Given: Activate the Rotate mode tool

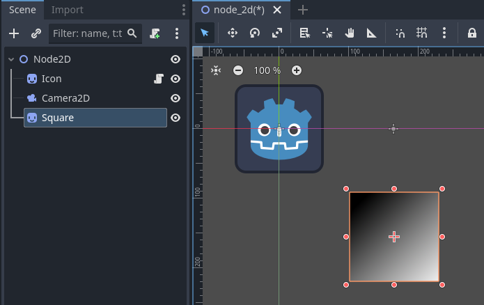Looking at the screenshot, I should (255, 33).
